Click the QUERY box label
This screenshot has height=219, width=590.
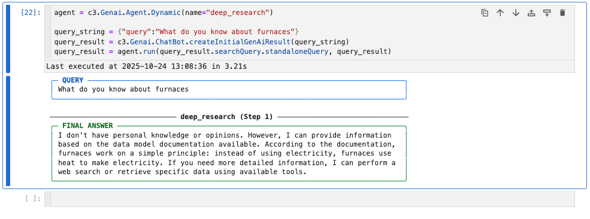coord(72,80)
